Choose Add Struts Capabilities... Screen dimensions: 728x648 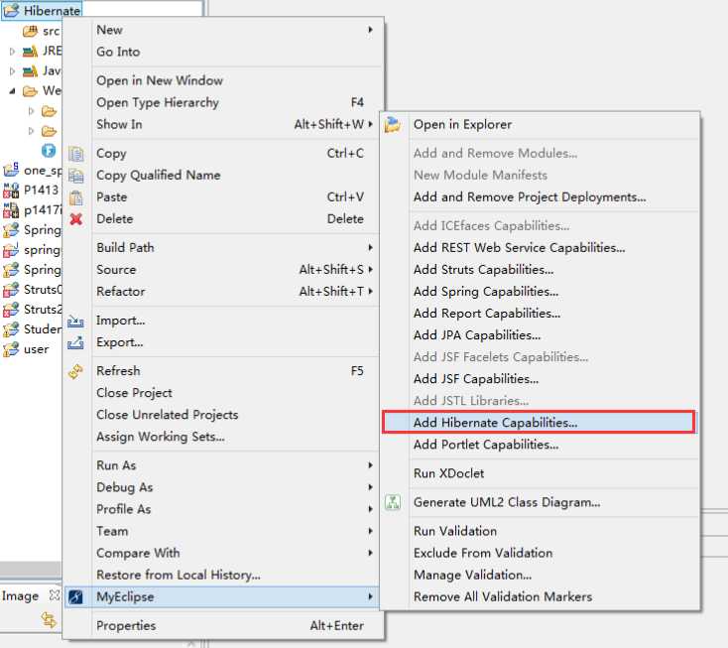click(x=540, y=269)
